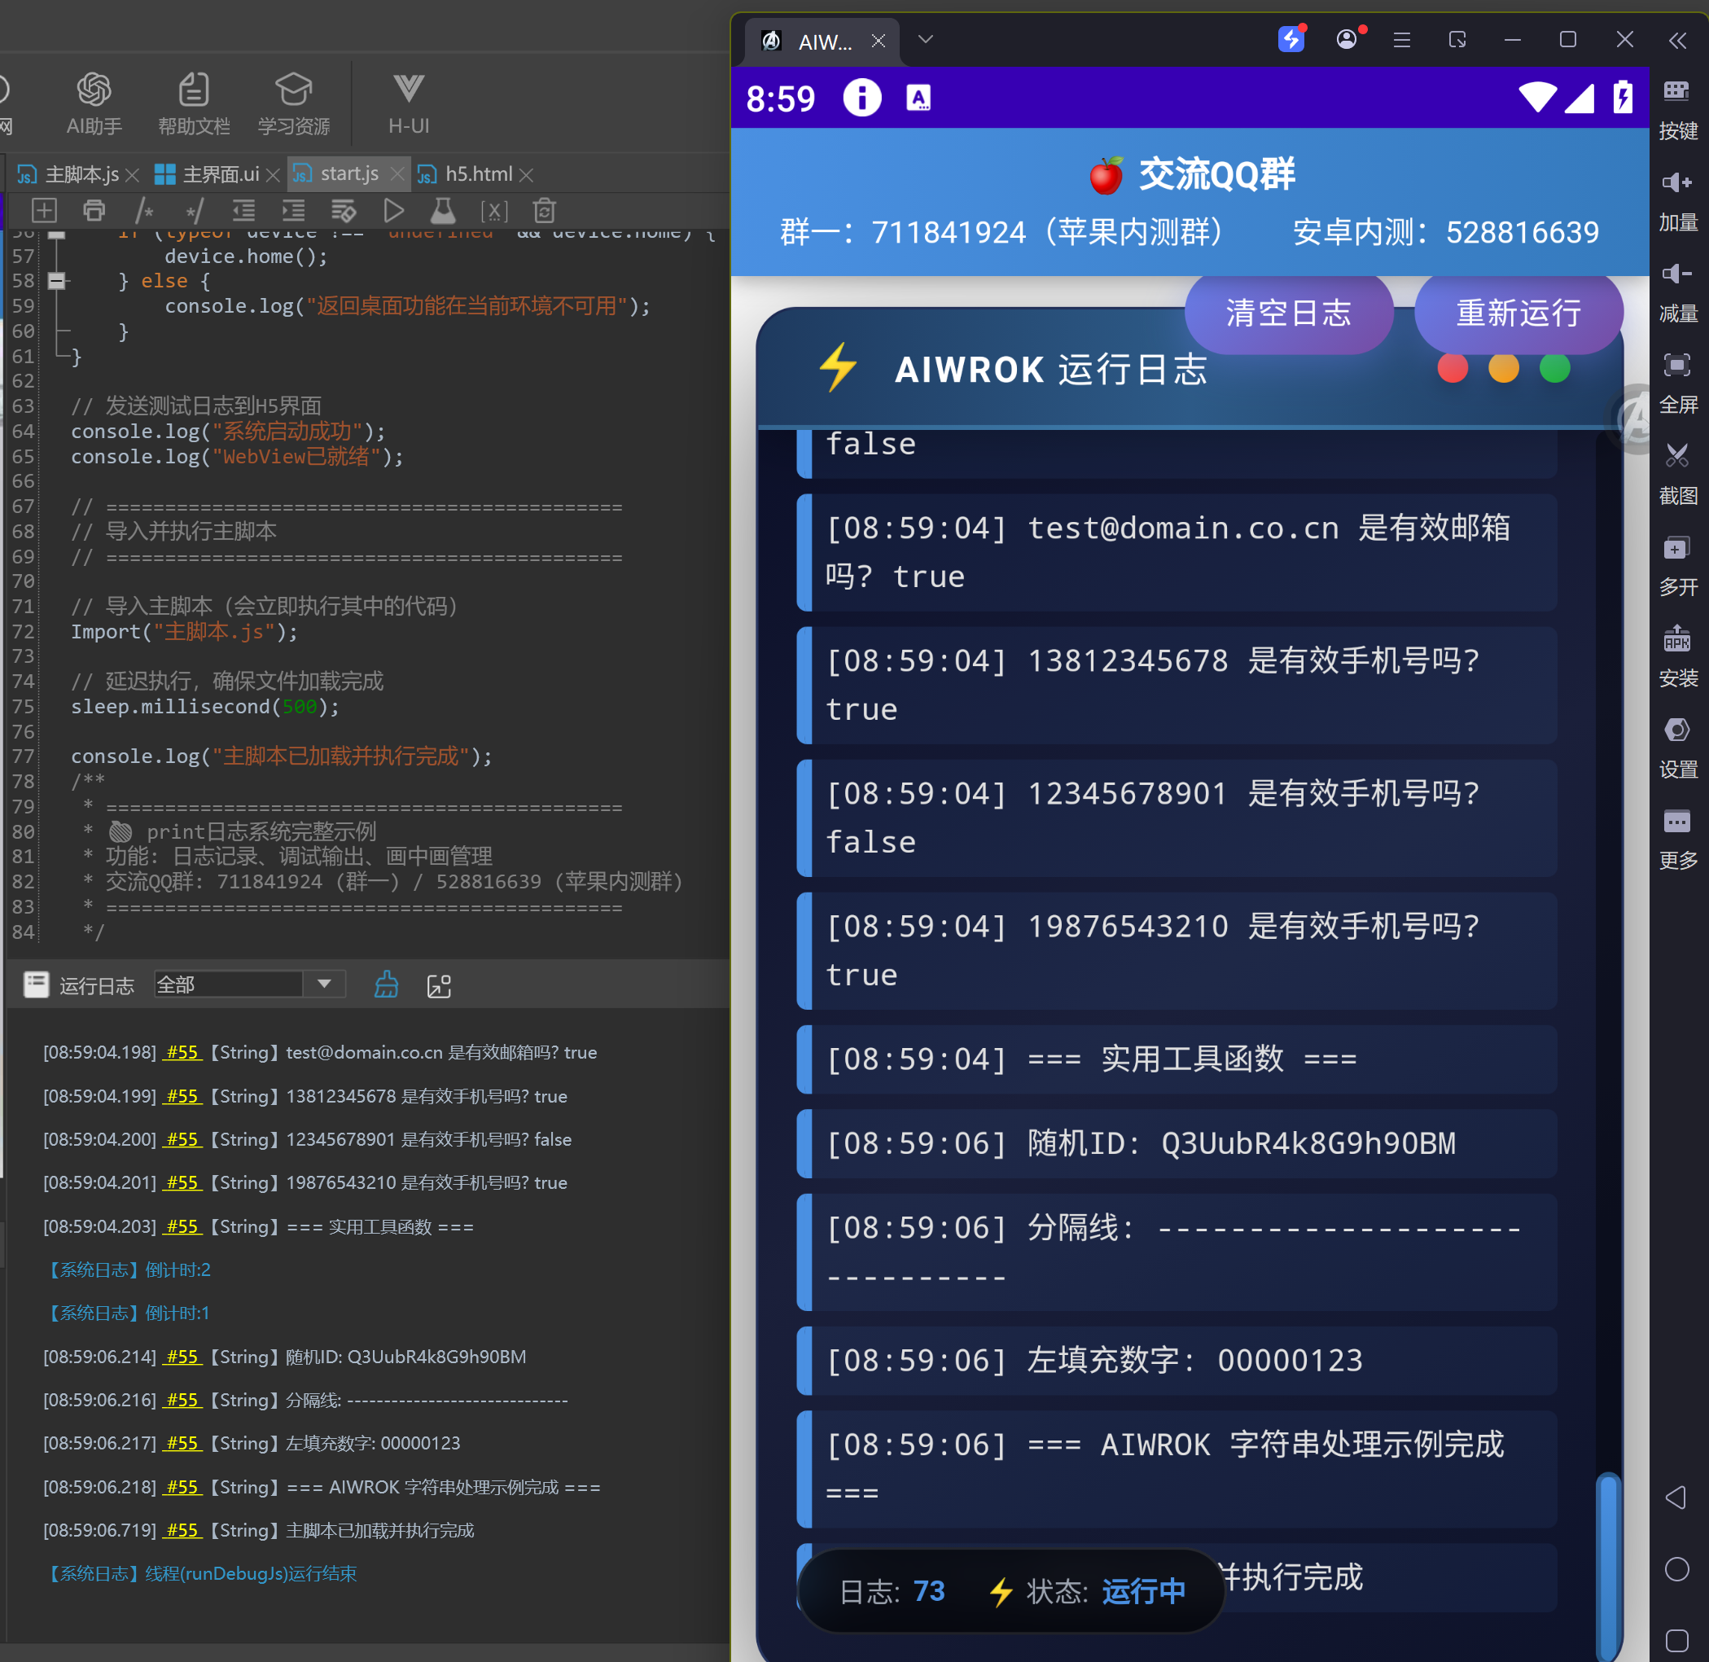Click the Android recents square button
The height and width of the screenshot is (1662, 1709).
[1676, 1641]
